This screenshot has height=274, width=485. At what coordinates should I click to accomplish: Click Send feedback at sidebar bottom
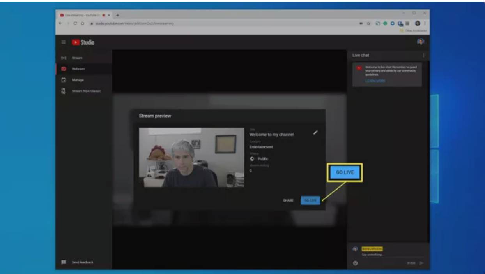82,262
